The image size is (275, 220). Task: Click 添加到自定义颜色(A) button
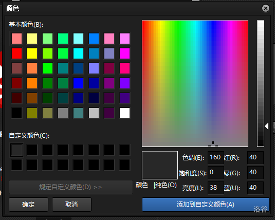(206, 205)
